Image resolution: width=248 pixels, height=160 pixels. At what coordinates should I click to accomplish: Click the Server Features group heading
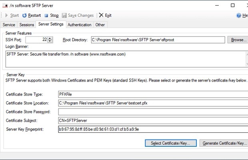[18, 33]
